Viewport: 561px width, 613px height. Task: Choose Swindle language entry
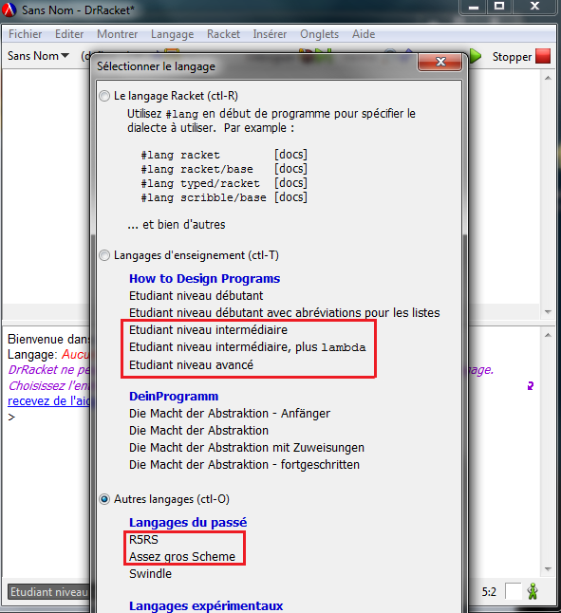[150, 573]
